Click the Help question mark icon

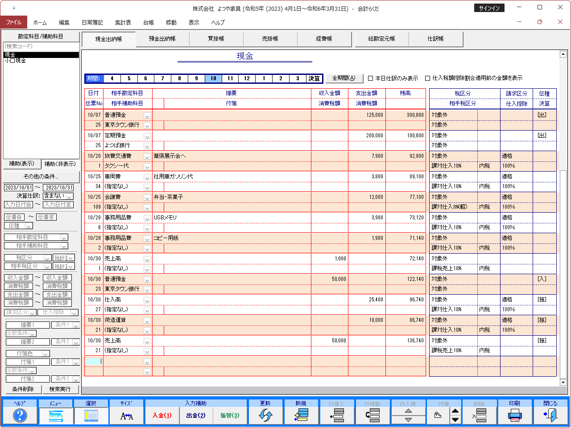coord(20,416)
